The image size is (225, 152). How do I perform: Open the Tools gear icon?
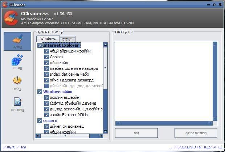coord(17,80)
